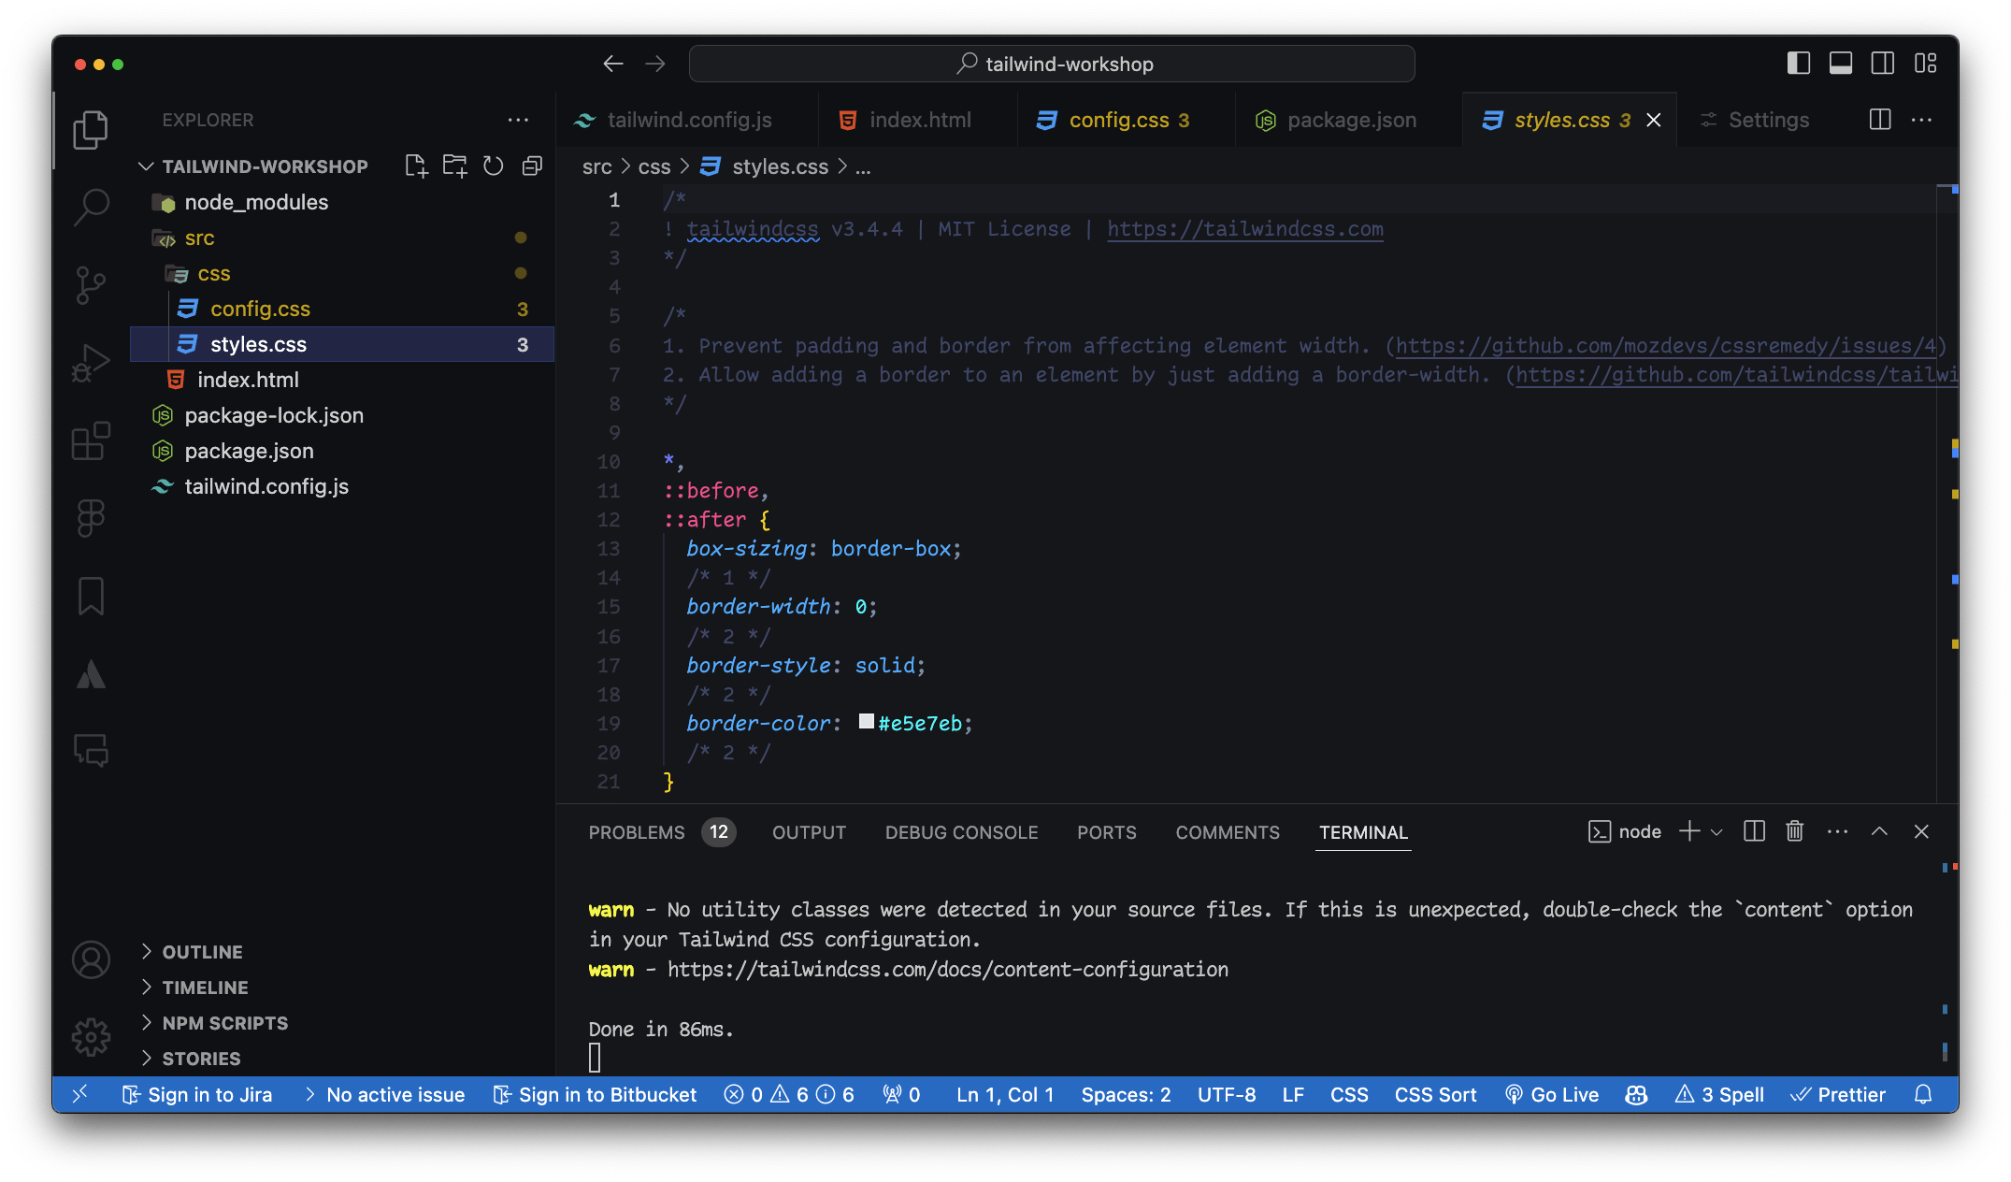Open the new terminal launch profile dropdown
This screenshot has width=2011, height=1182.
pos(1717,831)
